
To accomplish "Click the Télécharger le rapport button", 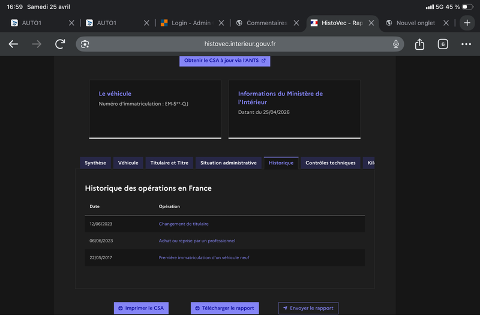I will (224, 308).
